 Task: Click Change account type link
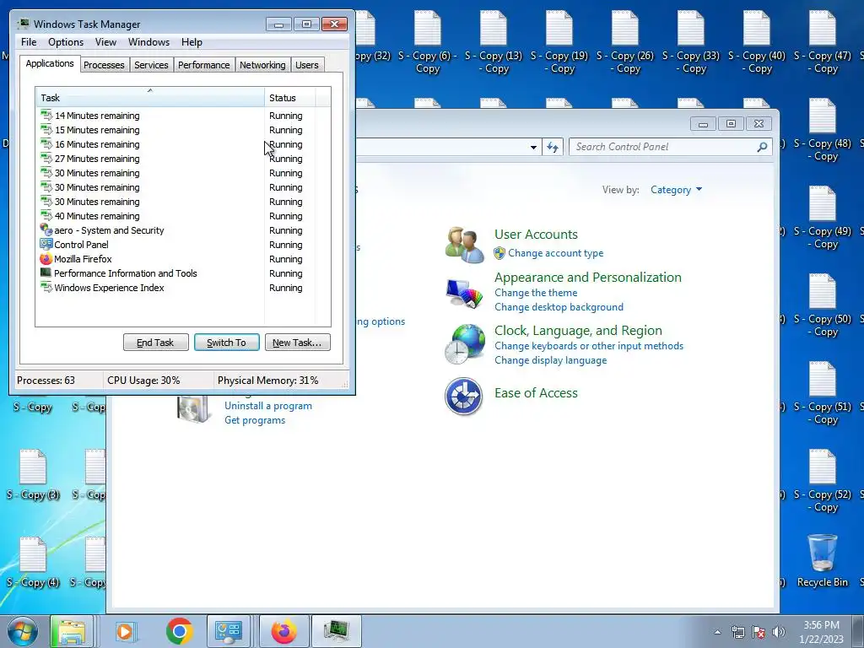555,253
